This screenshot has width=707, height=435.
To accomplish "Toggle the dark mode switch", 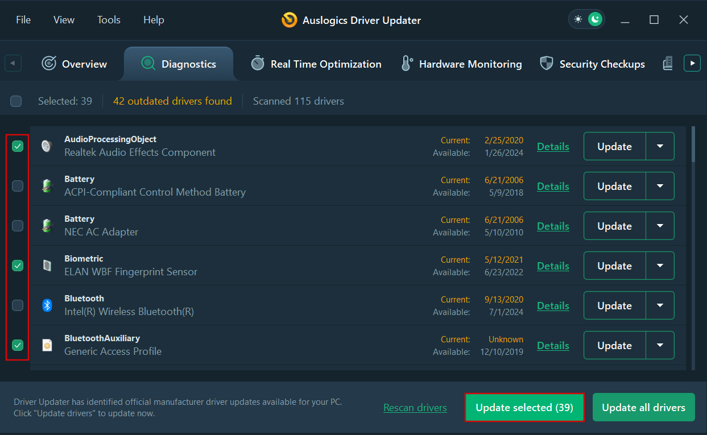I will [x=586, y=19].
